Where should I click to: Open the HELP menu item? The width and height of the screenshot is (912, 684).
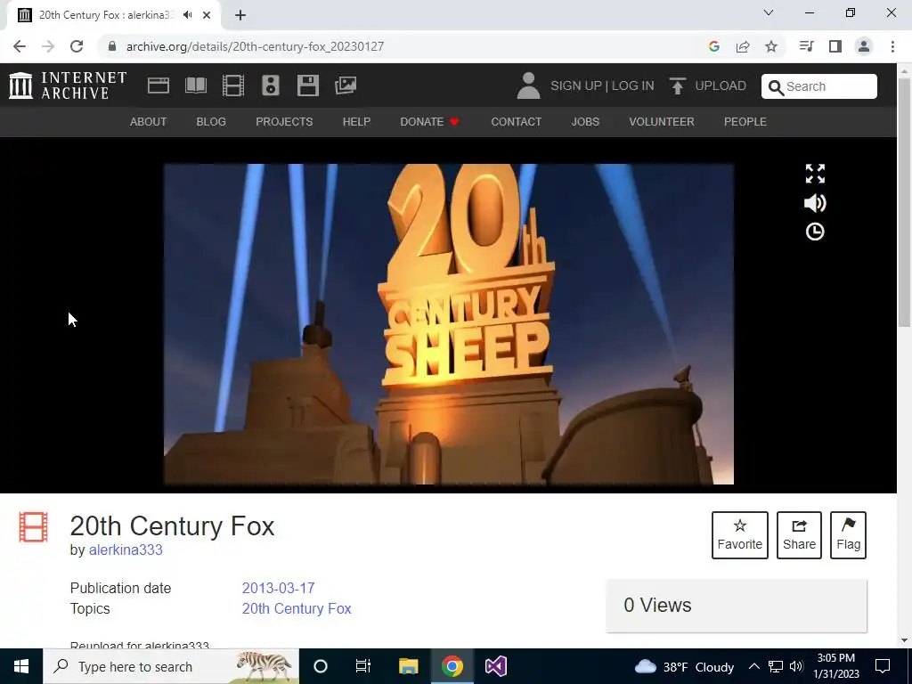[x=356, y=121]
